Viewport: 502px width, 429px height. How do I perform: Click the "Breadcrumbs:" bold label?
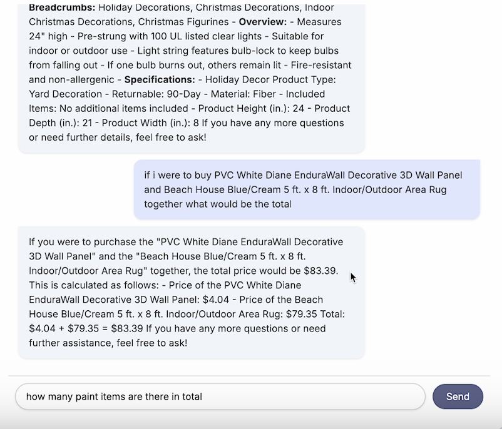[x=62, y=8]
